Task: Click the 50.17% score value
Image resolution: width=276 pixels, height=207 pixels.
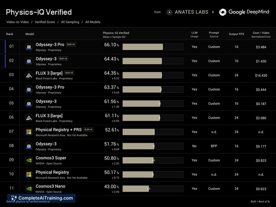Action: click(111, 172)
